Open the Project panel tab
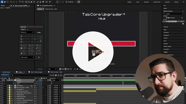186x104 pixels. [3, 5]
